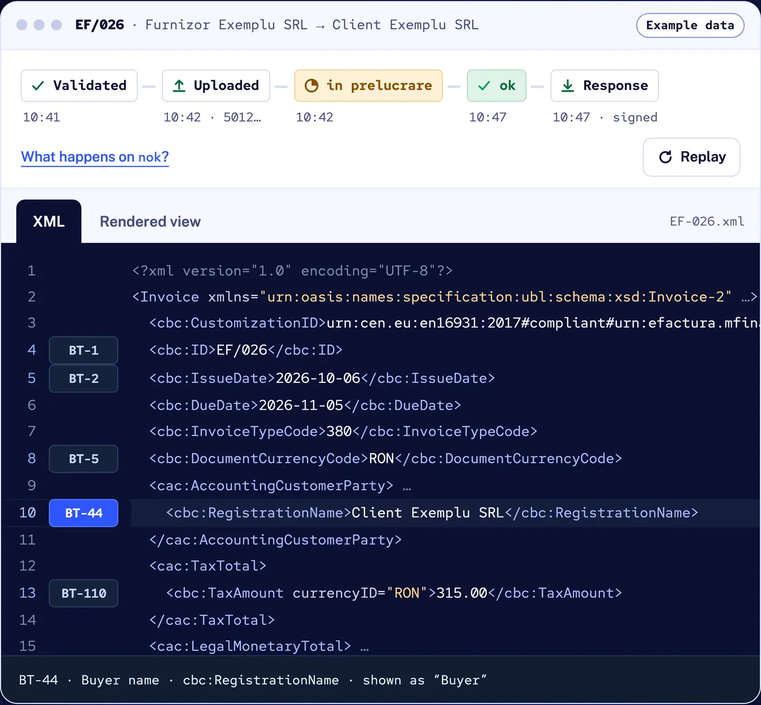Select the BT-5 field tag
Image resolution: width=761 pixels, height=705 pixels.
pyautogui.click(x=83, y=459)
